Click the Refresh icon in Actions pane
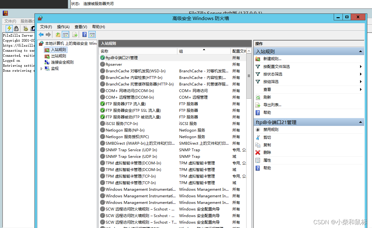This screenshot has height=228, width=372. click(258, 97)
